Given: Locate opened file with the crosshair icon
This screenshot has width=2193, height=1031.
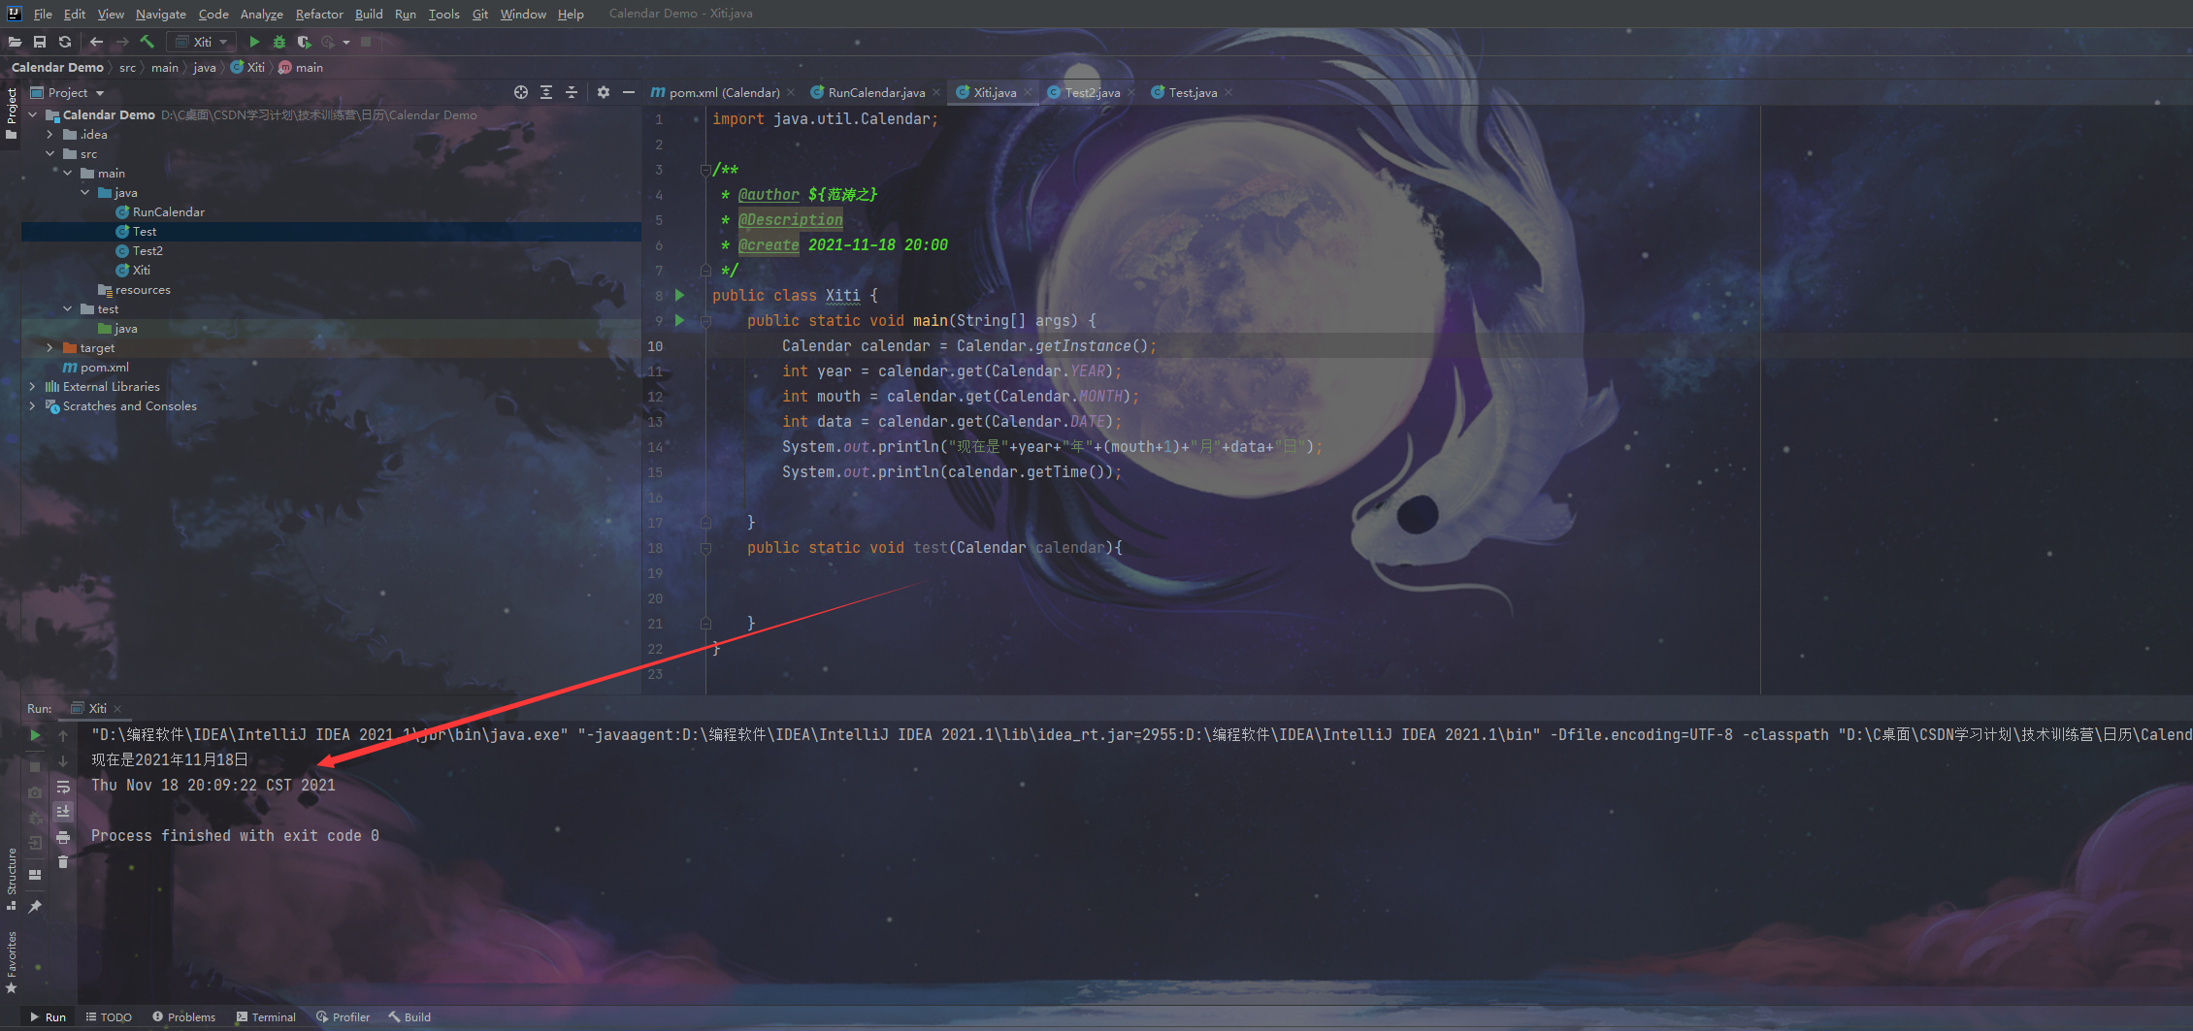Looking at the screenshot, I should [x=521, y=92].
